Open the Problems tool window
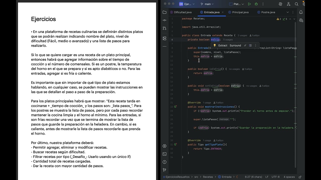 coord(165,162)
